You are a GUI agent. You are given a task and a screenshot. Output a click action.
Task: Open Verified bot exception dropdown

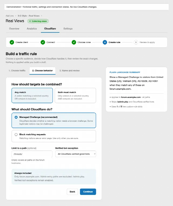(75, 154)
